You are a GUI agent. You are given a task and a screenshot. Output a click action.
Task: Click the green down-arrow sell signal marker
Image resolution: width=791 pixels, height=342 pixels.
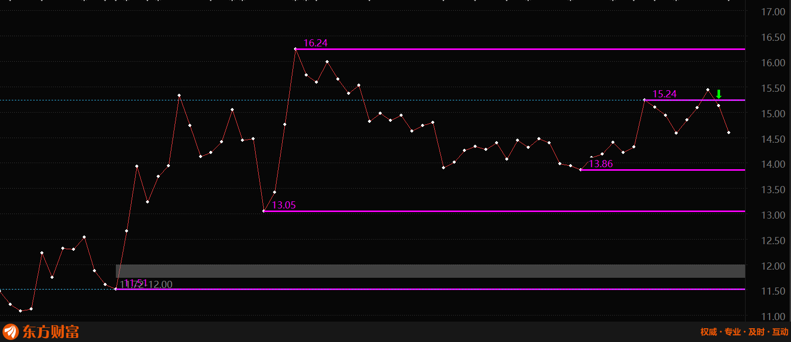point(719,94)
